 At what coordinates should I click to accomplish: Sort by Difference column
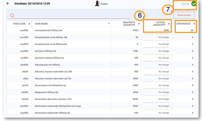[194, 24]
